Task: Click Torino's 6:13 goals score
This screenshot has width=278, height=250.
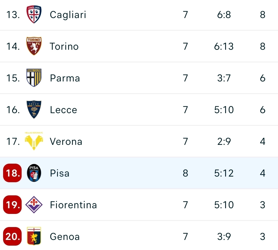Action: point(224,46)
